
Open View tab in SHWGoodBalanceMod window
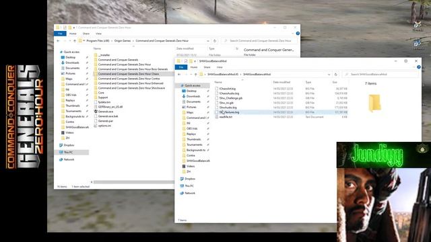click(220, 67)
